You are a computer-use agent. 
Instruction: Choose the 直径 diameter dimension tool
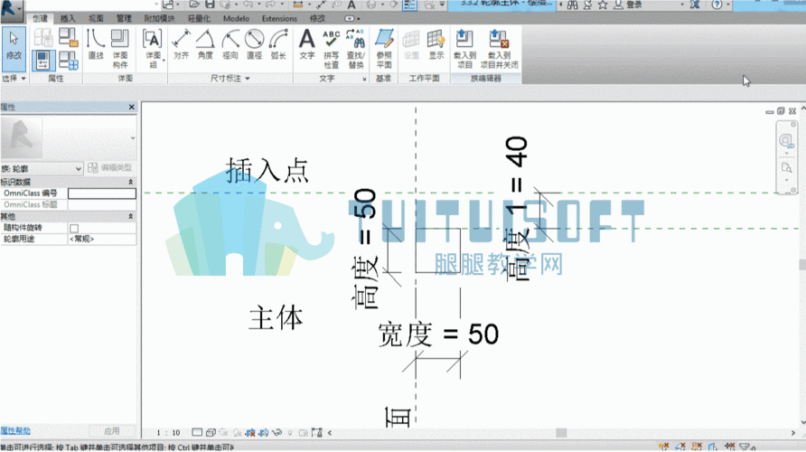click(x=254, y=44)
